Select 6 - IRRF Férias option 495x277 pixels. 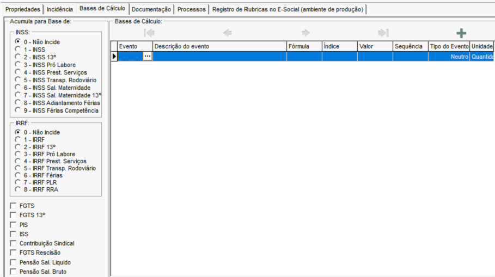point(17,175)
